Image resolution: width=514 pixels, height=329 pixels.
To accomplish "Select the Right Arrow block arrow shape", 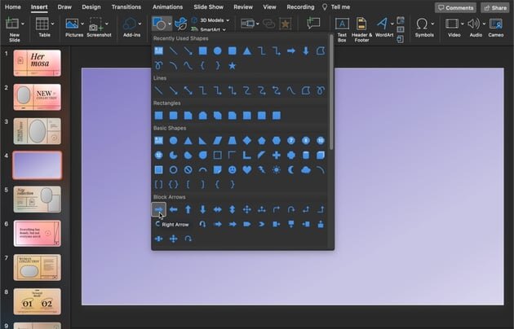I will [x=158, y=209].
